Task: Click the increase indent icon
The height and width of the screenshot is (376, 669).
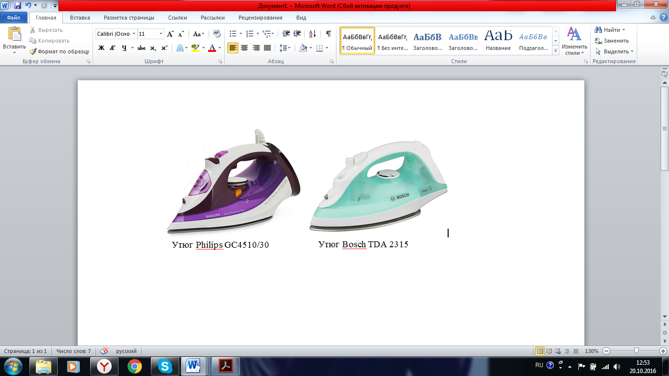Action: pos(297,34)
